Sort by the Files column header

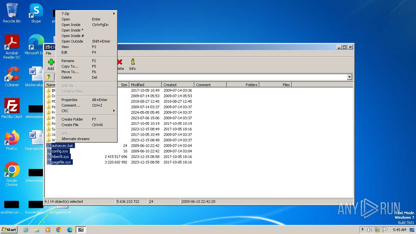[x=275, y=85]
